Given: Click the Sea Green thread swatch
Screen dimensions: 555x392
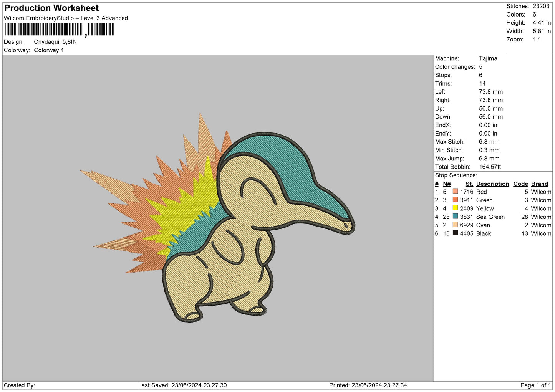Looking at the screenshot, I should coord(455,217).
